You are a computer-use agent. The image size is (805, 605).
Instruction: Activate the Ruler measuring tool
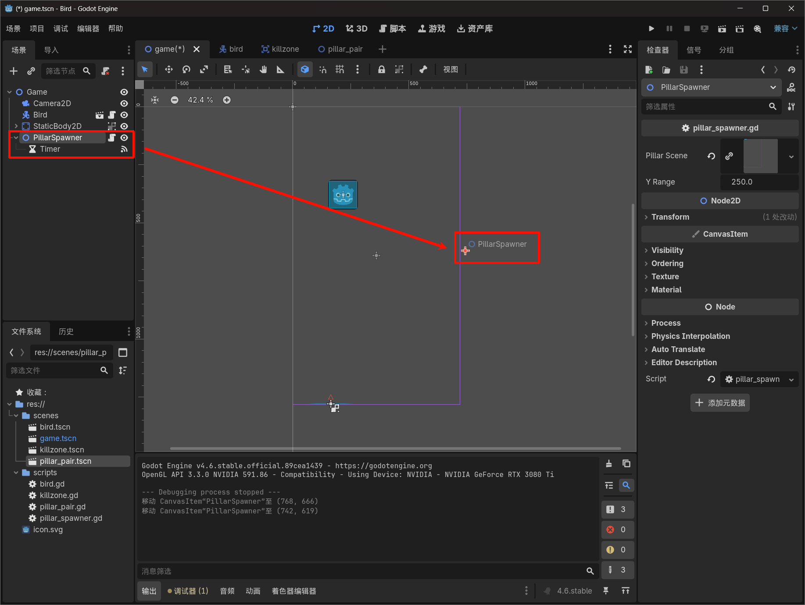click(x=280, y=69)
